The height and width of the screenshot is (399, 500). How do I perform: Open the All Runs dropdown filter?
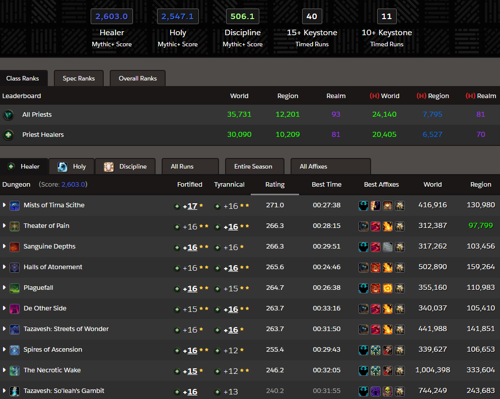coord(190,167)
